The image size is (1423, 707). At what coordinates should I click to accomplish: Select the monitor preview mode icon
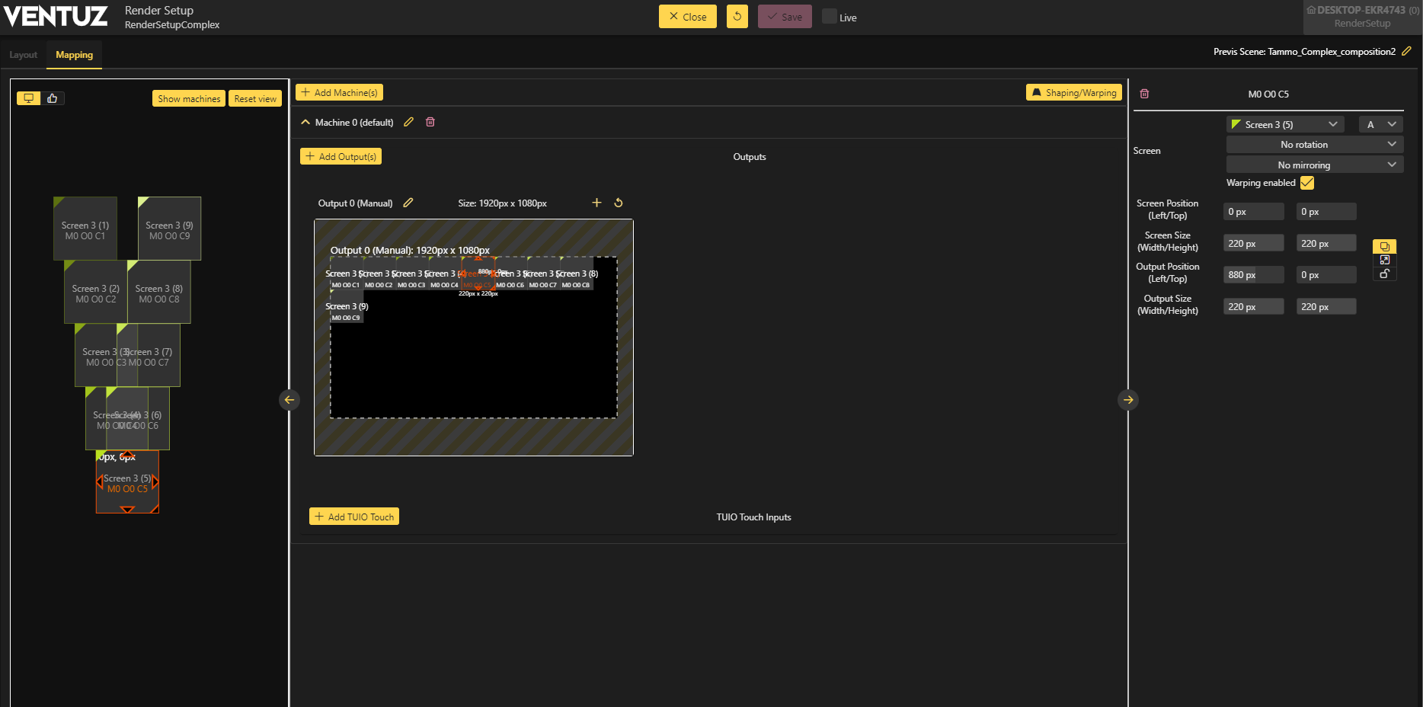click(x=29, y=98)
